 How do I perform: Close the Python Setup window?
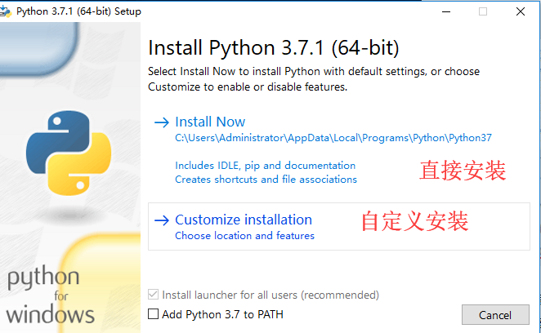click(521, 11)
